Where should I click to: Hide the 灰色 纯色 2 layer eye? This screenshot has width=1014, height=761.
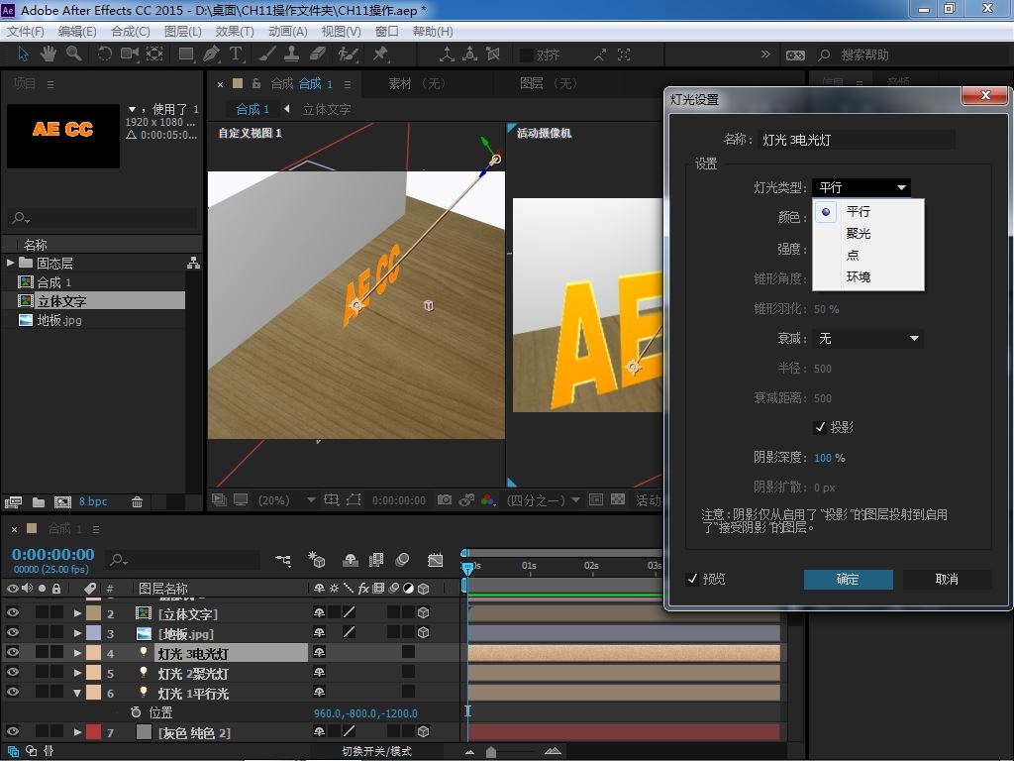point(12,732)
